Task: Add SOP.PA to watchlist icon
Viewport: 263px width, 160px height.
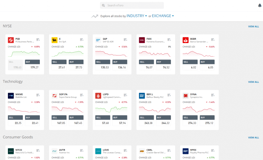Action: pyautogui.click(x=82, y=95)
